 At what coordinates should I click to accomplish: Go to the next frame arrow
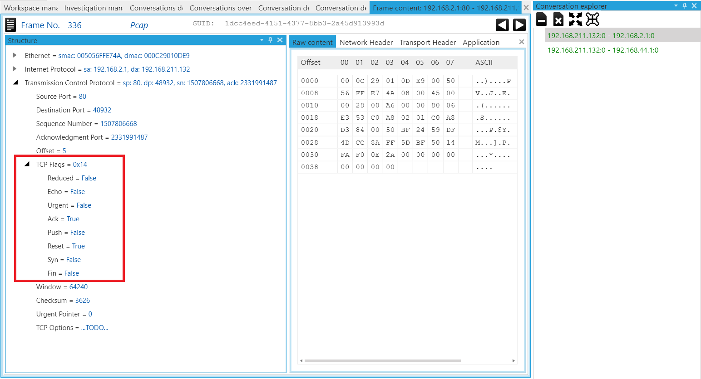click(519, 25)
